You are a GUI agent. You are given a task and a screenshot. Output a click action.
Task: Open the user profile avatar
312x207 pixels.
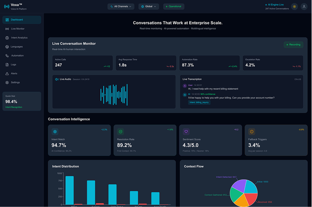304,6
